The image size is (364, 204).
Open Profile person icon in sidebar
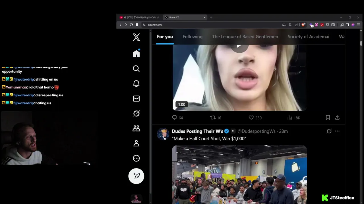136,143
